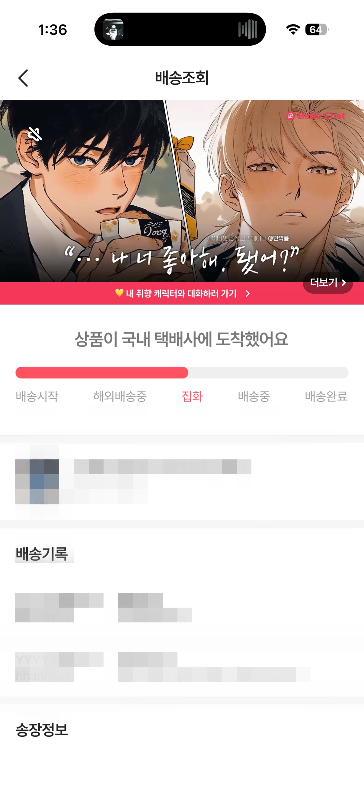Tap the audio waveform icon in Dynamic Island

click(247, 30)
